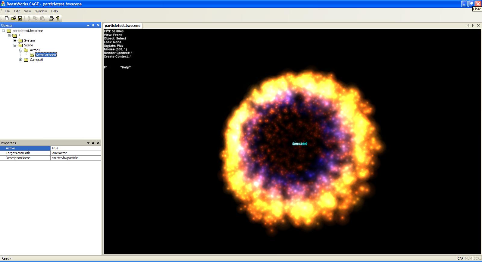
Task: Open the Window menu
Action: click(x=41, y=11)
